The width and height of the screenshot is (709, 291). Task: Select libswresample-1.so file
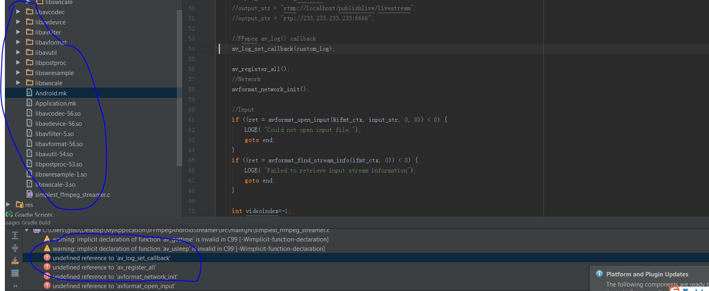point(61,174)
